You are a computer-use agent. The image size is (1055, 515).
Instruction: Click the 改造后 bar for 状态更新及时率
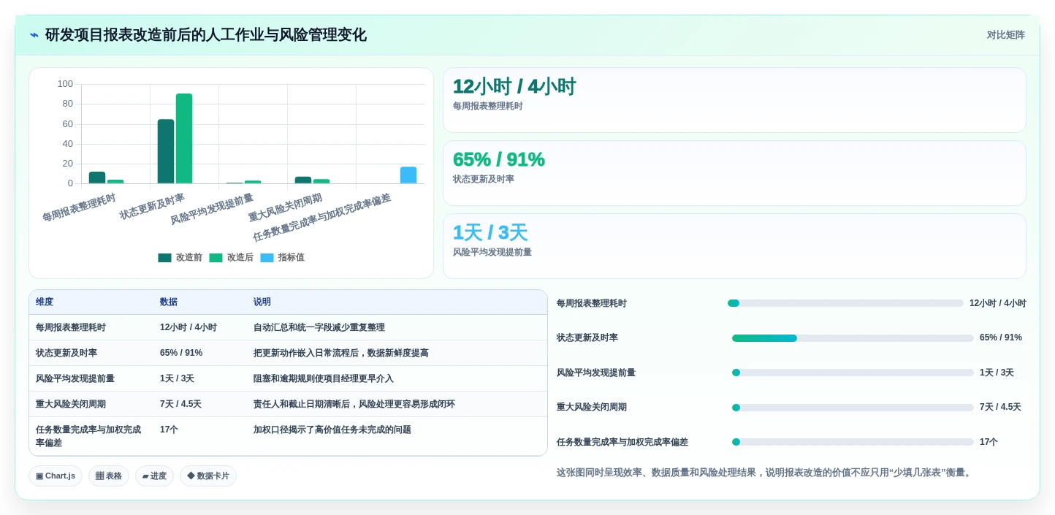184,138
